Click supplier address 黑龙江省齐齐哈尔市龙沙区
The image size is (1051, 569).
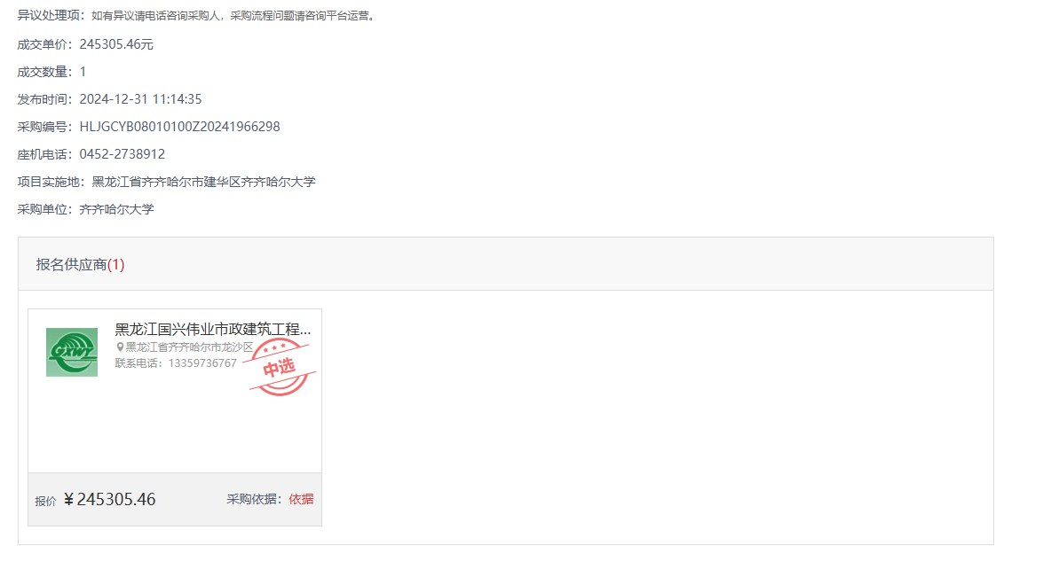[x=190, y=347]
